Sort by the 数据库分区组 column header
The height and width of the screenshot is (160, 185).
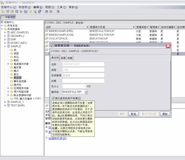[x=112, y=27]
